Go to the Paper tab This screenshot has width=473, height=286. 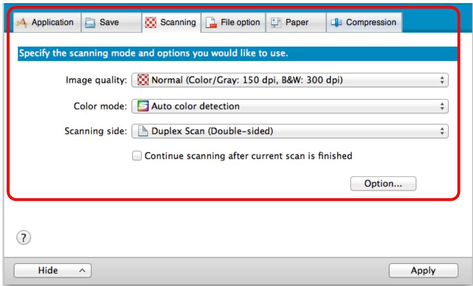[x=296, y=22]
